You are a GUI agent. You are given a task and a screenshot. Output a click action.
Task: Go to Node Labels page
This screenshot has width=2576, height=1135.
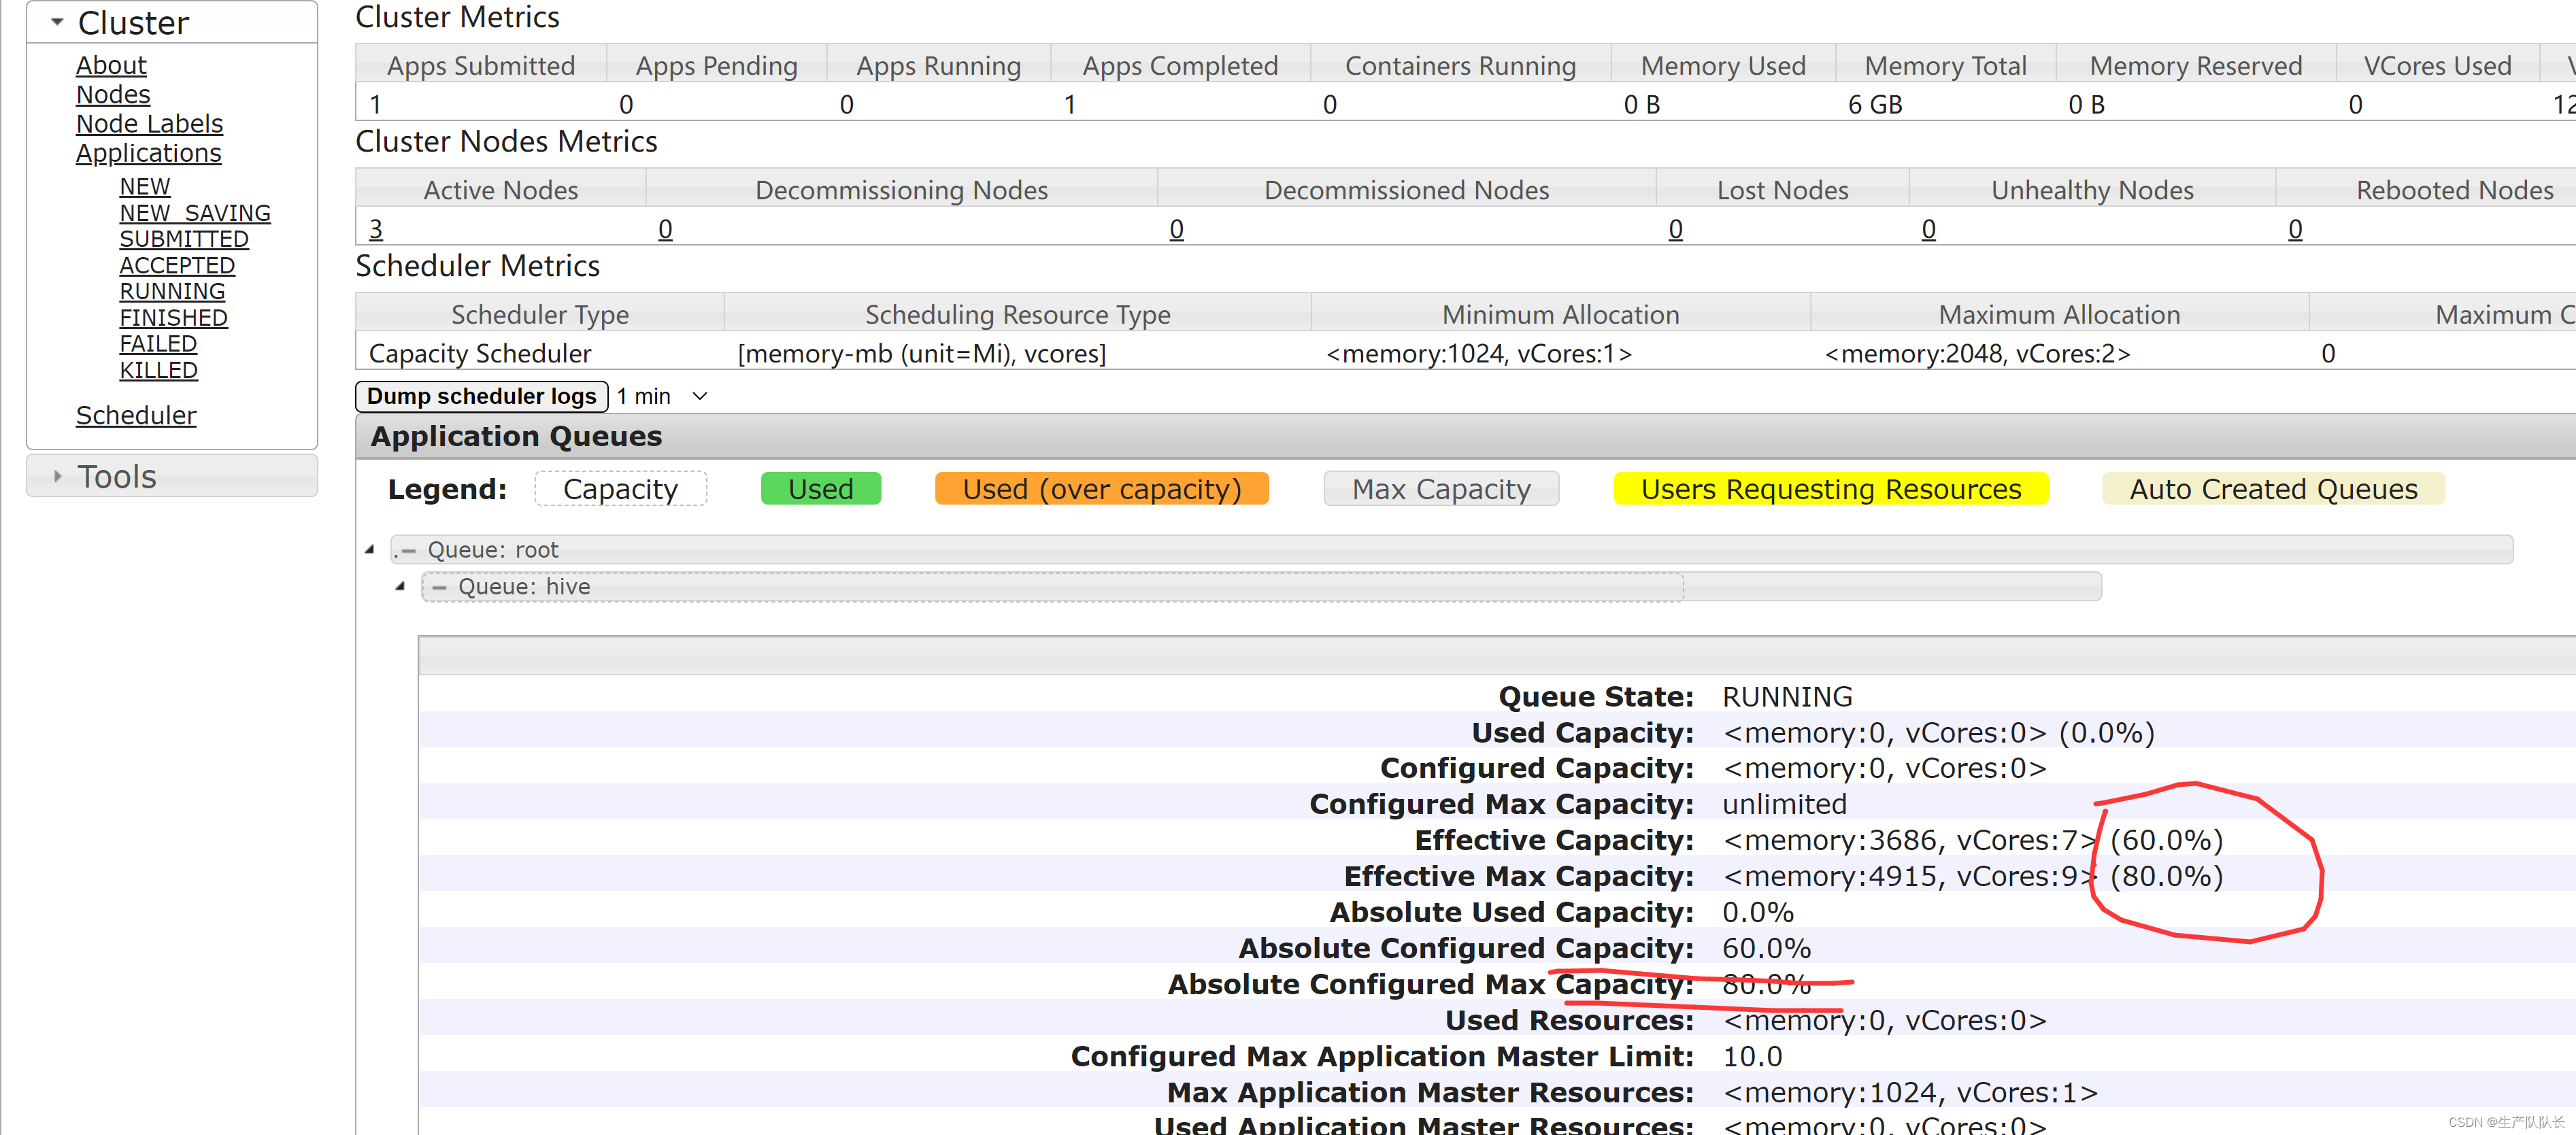[x=149, y=124]
